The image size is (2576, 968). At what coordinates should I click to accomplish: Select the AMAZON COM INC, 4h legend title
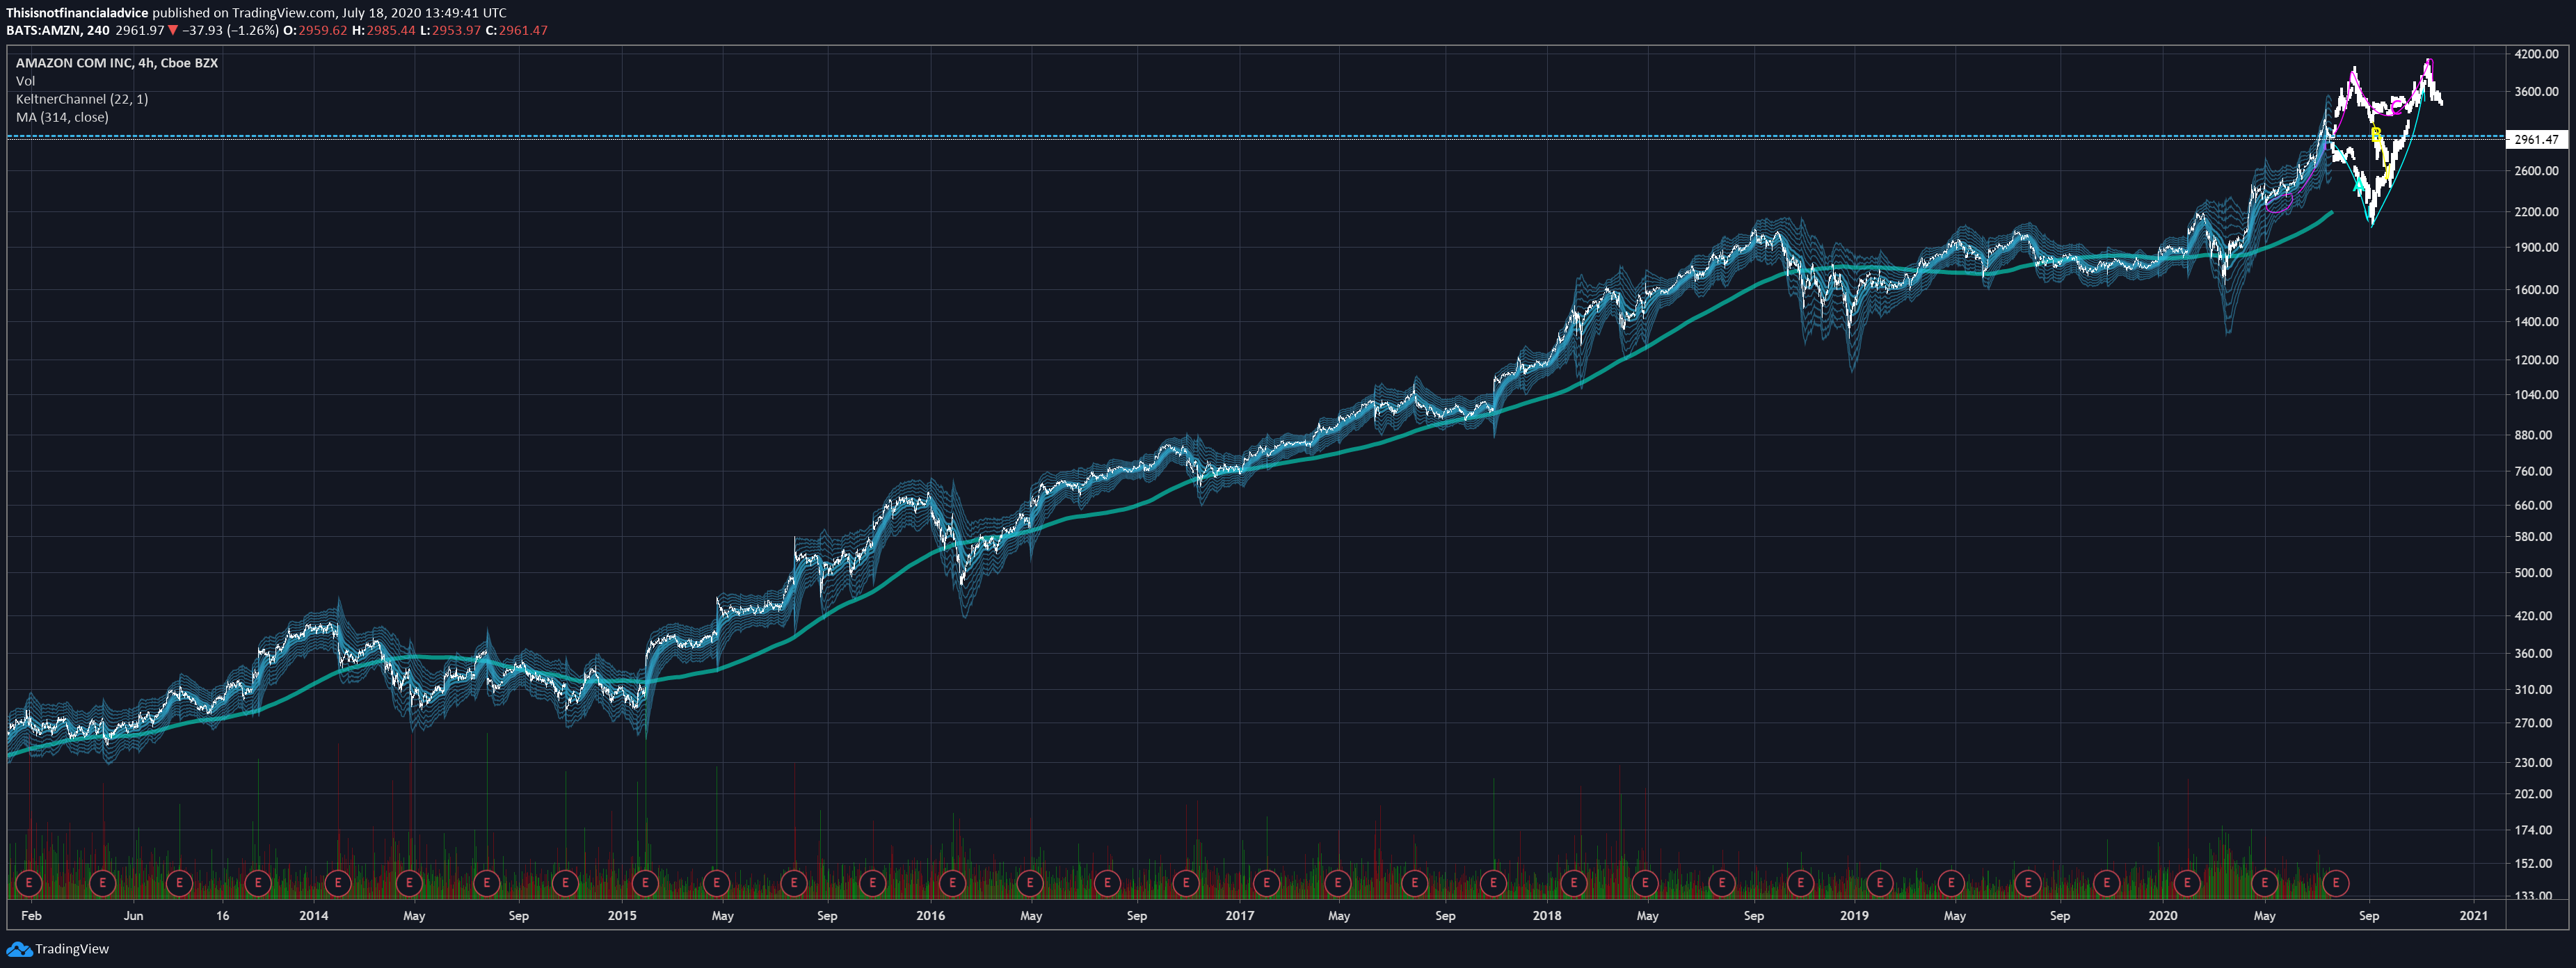coord(117,63)
